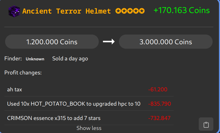Click the Ancient Terror Helmet item icon
Image resolution: width=220 pixels, height=133 pixels.
click(x=14, y=11)
